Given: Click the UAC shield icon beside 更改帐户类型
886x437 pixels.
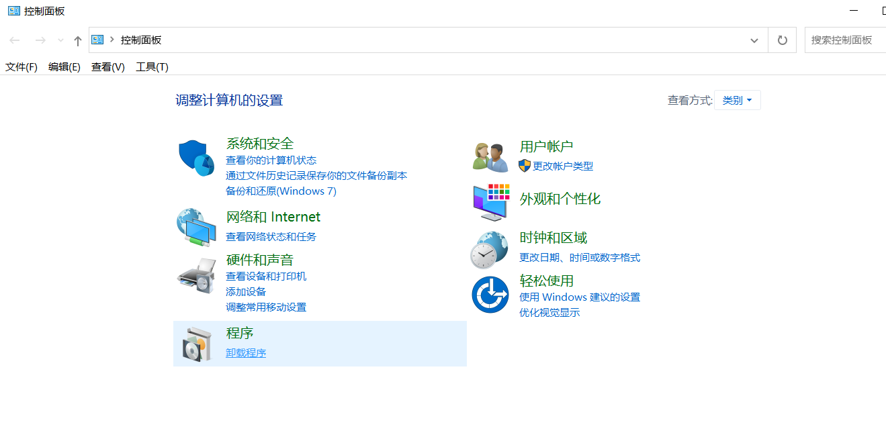Looking at the screenshot, I should pyautogui.click(x=525, y=165).
